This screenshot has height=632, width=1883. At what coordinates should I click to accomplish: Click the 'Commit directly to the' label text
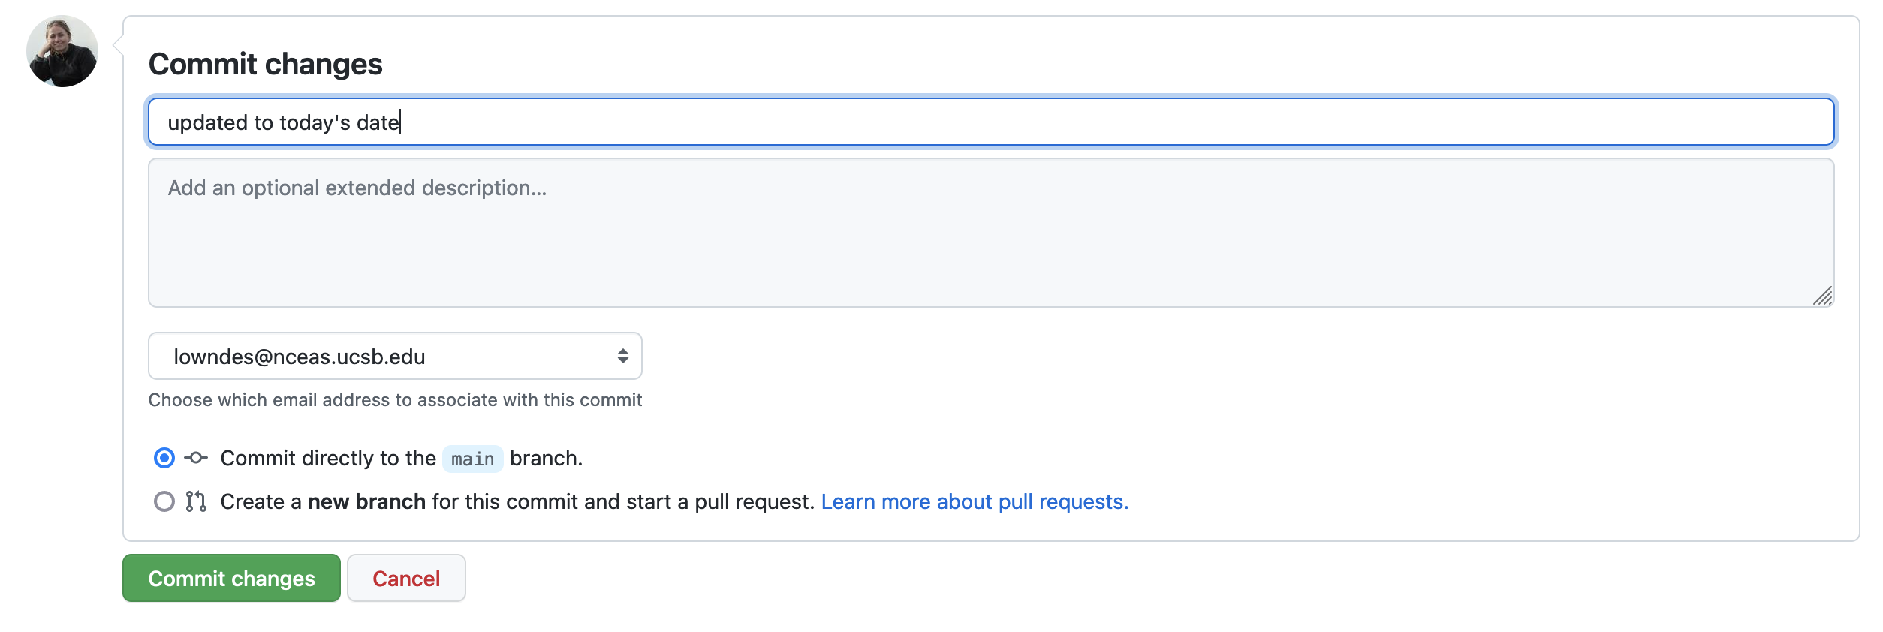[x=328, y=458]
